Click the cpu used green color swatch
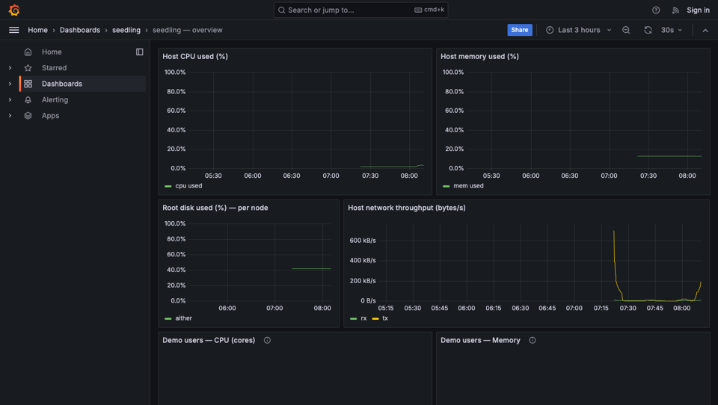718x405 pixels. (x=168, y=186)
